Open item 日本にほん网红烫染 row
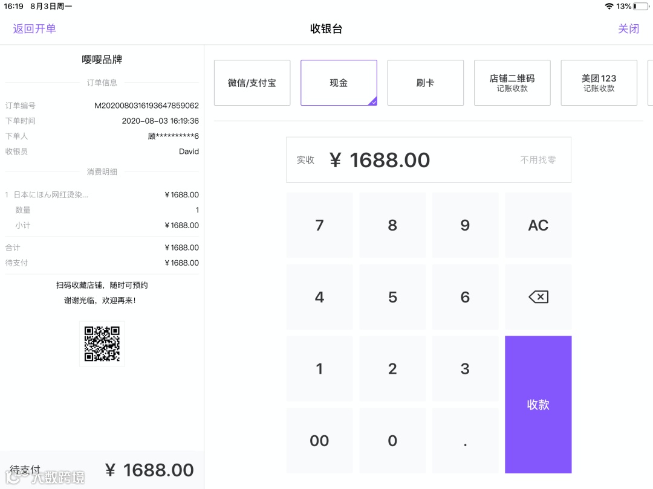 tap(102, 194)
